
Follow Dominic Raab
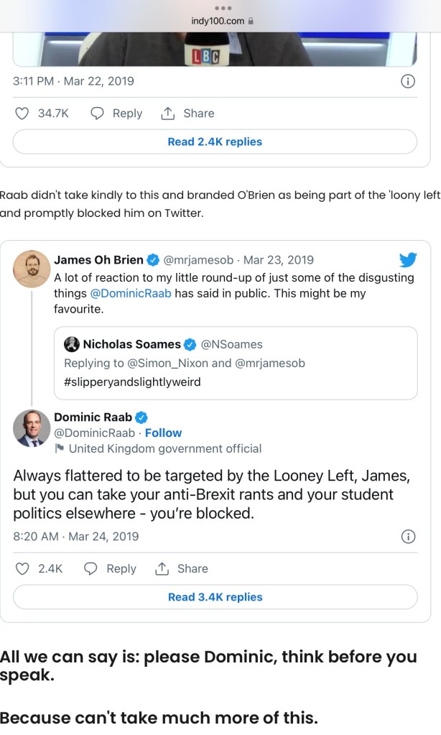163,433
